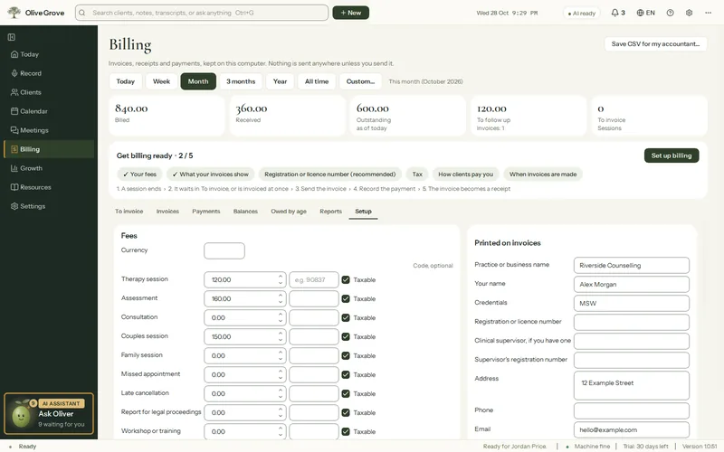
Task: Click Missed appointment fee stepper arrows
Action: (x=281, y=374)
